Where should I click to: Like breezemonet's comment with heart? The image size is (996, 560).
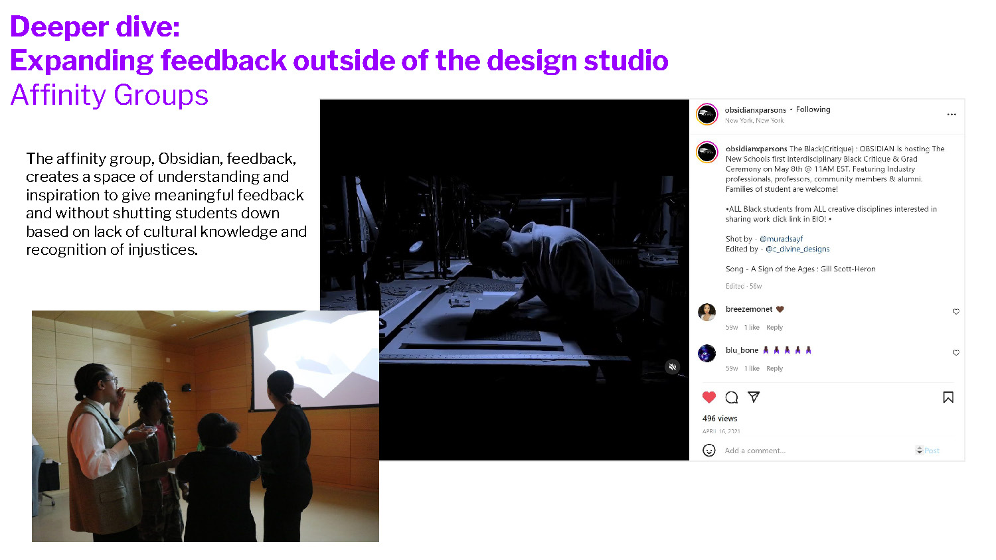[956, 312]
